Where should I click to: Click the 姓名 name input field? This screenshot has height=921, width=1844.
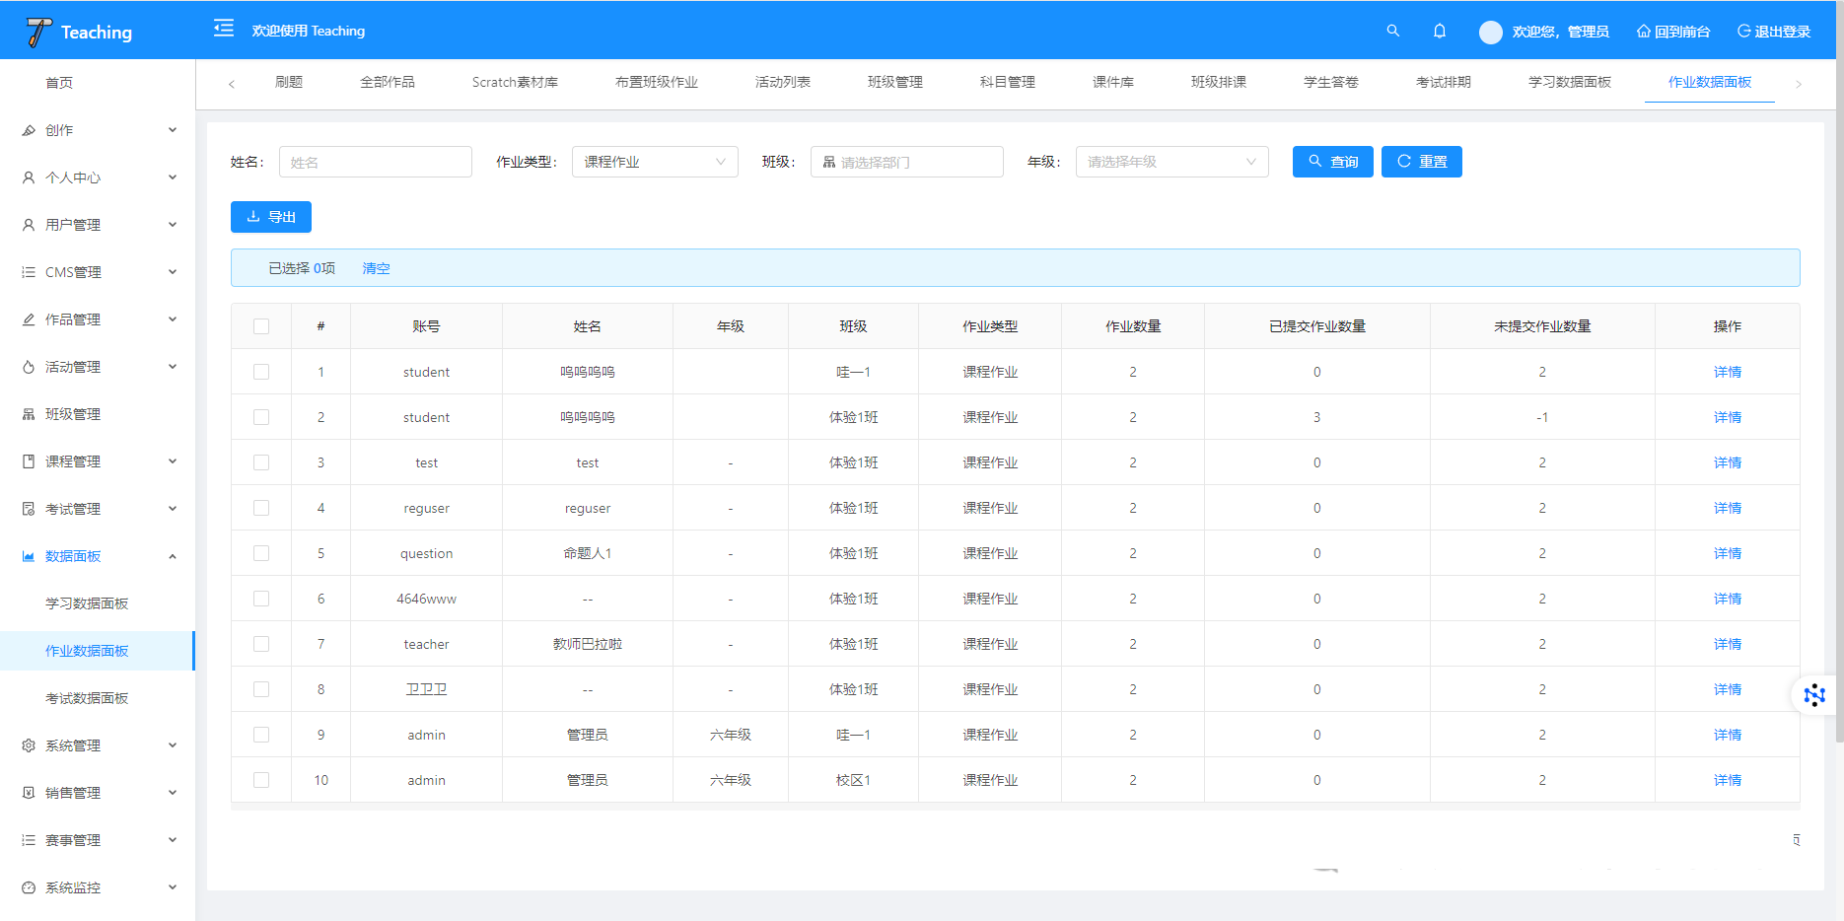[375, 162]
